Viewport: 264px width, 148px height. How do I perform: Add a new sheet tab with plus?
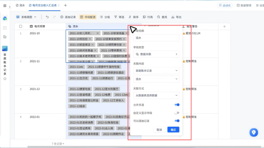pos(65,5)
